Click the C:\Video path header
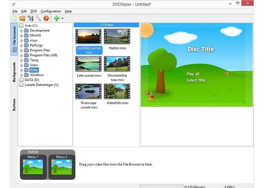The image size is (264, 188). [x=106, y=25]
